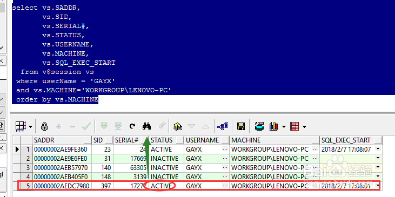Click 'vs.SQL_EXEC_START' line in SQL editor
Image resolution: width=395 pixels, height=197 pixels.
pos(79,63)
